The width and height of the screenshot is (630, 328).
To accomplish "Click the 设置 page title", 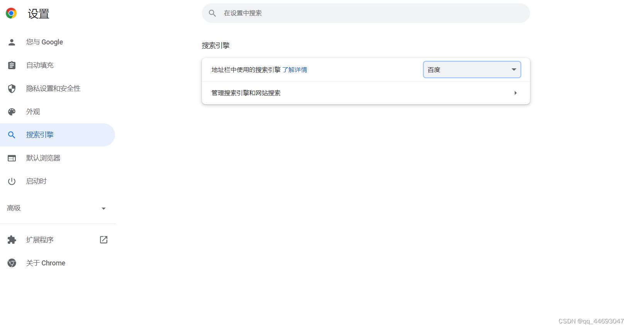I will [39, 14].
